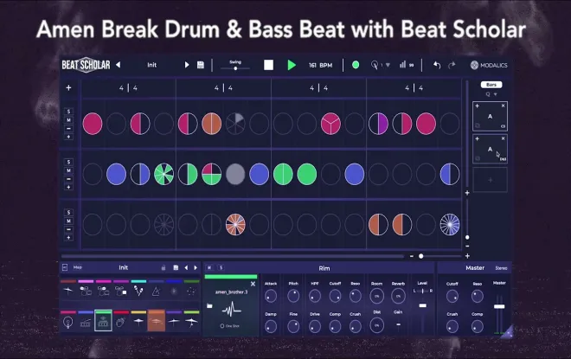Solo the second track
Screen dimensions: 571x359
(68, 162)
